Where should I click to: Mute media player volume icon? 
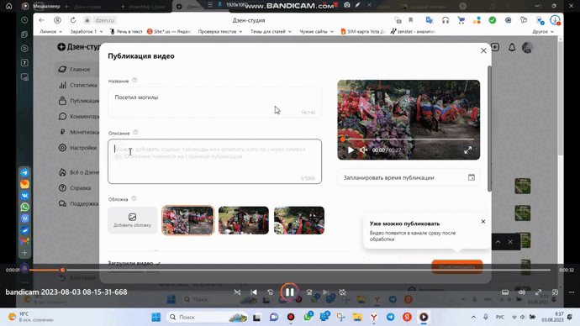[x=521, y=292]
